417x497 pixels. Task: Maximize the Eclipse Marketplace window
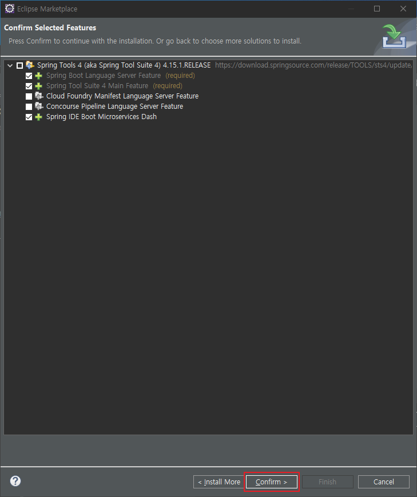pyautogui.click(x=377, y=9)
